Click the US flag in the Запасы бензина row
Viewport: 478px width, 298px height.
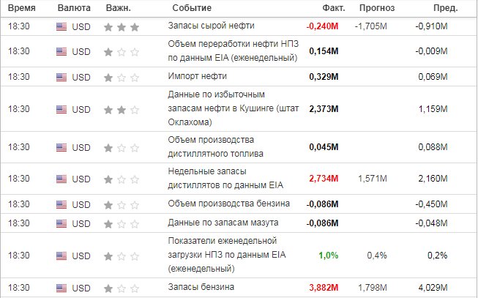click(x=61, y=288)
